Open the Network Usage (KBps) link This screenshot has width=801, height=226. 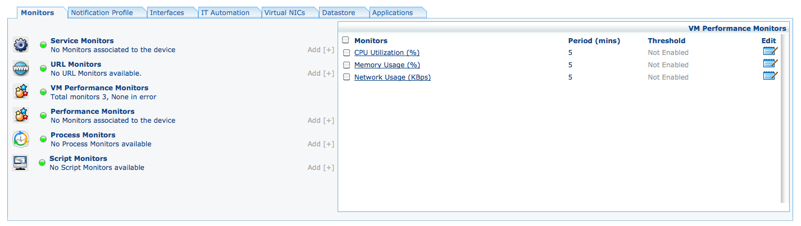[392, 77]
